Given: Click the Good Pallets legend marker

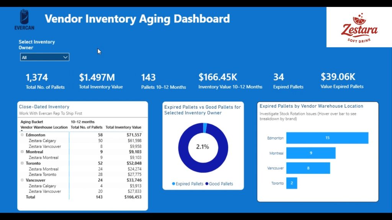Looking at the screenshot, I should pyautogui.click(x=207, y=184).
